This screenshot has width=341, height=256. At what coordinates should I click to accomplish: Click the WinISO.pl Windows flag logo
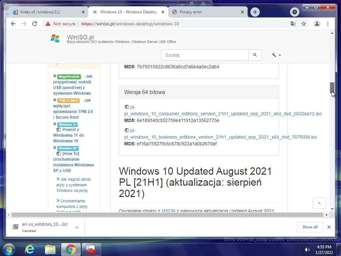[55, 38]
